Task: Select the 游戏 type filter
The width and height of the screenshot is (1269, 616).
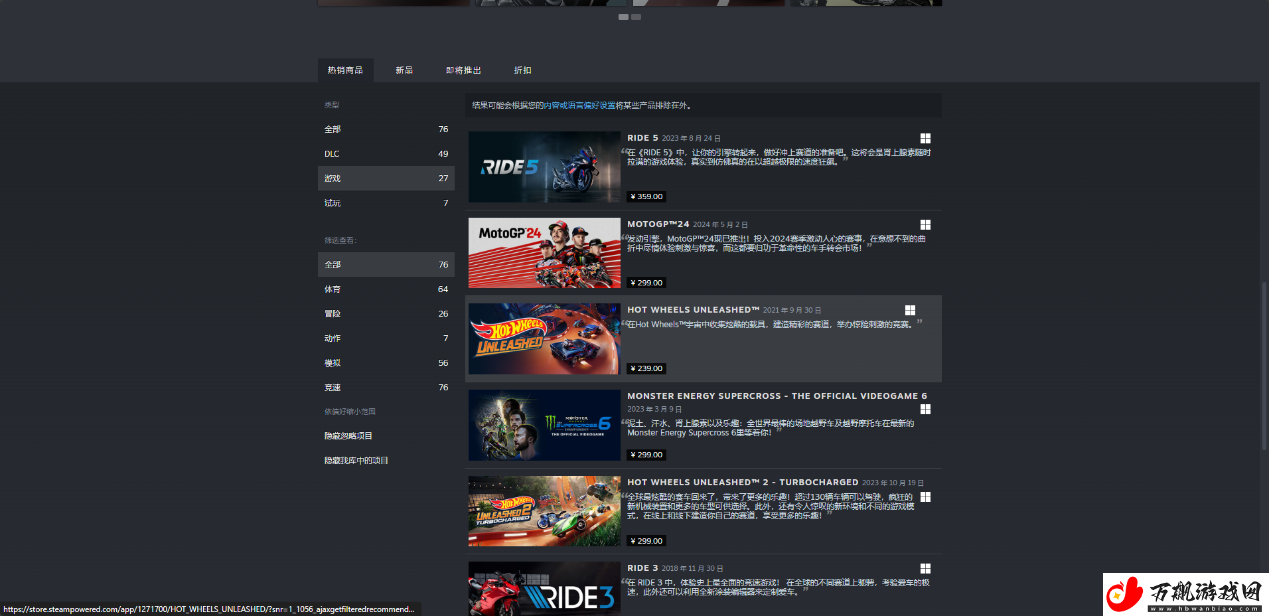Action: (x=386, y=178)
